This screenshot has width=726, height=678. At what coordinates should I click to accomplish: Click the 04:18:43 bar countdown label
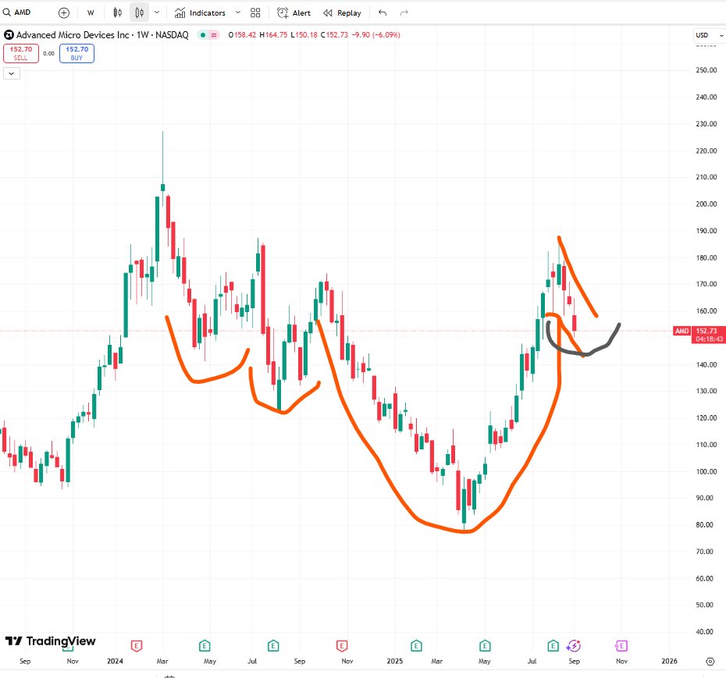point(709,339)
